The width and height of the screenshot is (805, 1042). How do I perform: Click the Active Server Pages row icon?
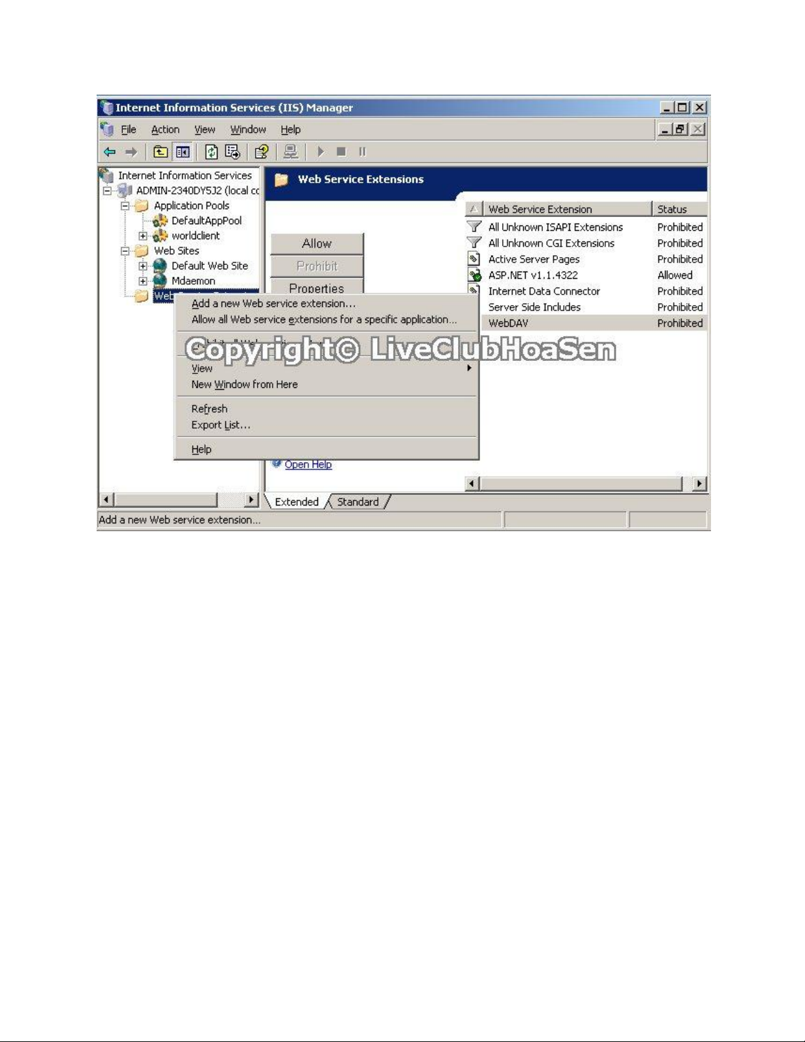pos(474,259)
